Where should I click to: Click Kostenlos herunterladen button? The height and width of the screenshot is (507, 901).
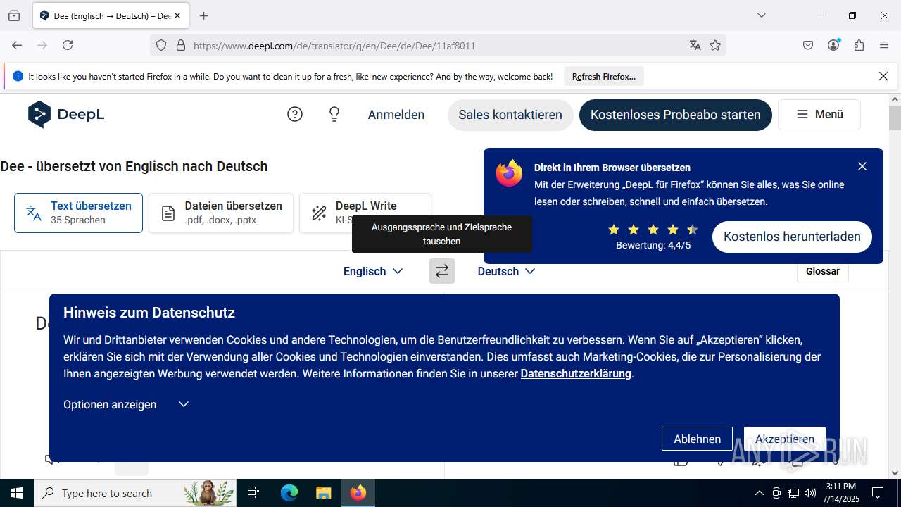(792, 237)
